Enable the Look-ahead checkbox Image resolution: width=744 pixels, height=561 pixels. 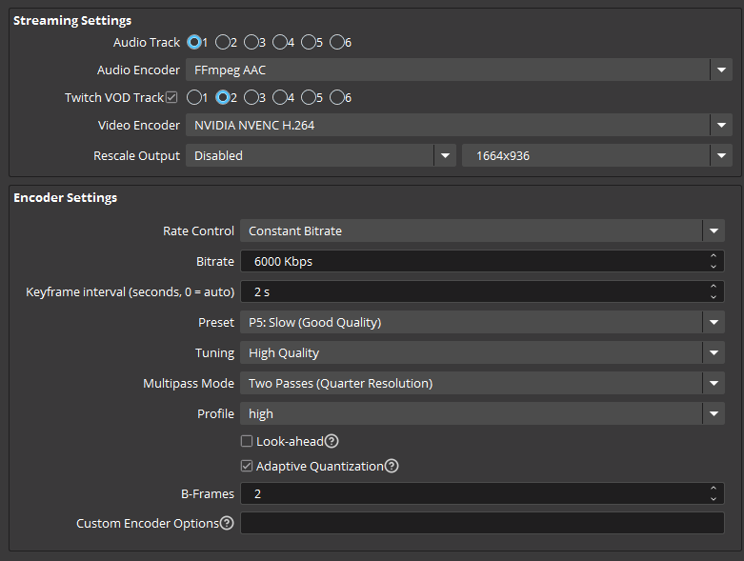click(247, 441)
